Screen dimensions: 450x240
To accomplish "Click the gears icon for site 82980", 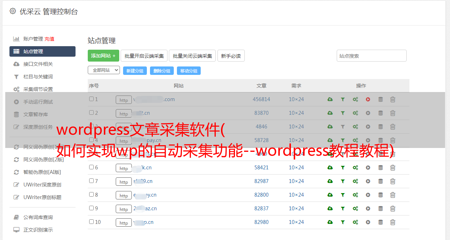I will [x=355, y=222].
